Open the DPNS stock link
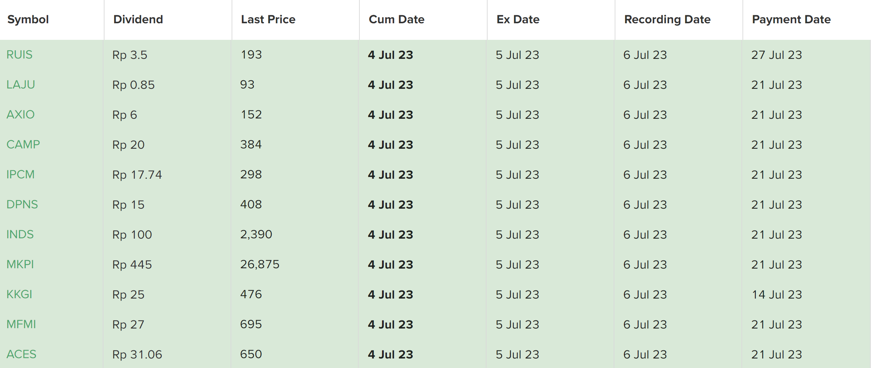The height and width of the screenshot is (368, 871). (22, 204)
